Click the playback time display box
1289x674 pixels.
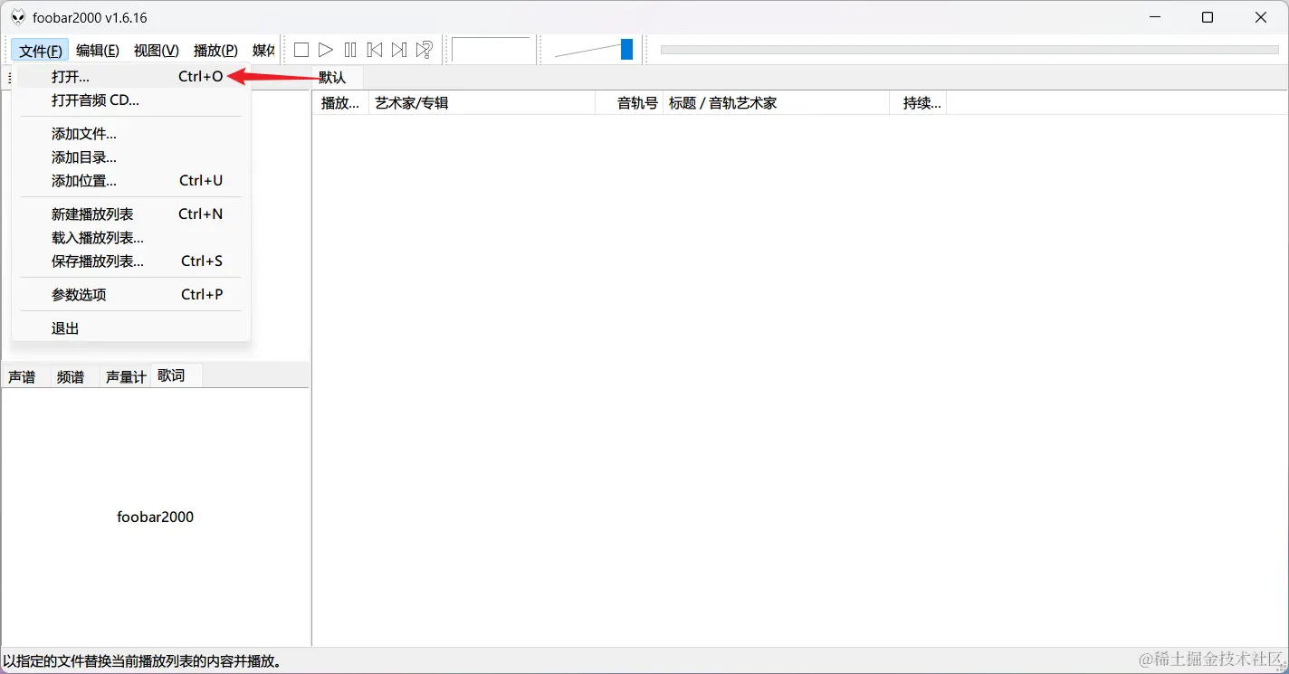[x=491, y=51]
